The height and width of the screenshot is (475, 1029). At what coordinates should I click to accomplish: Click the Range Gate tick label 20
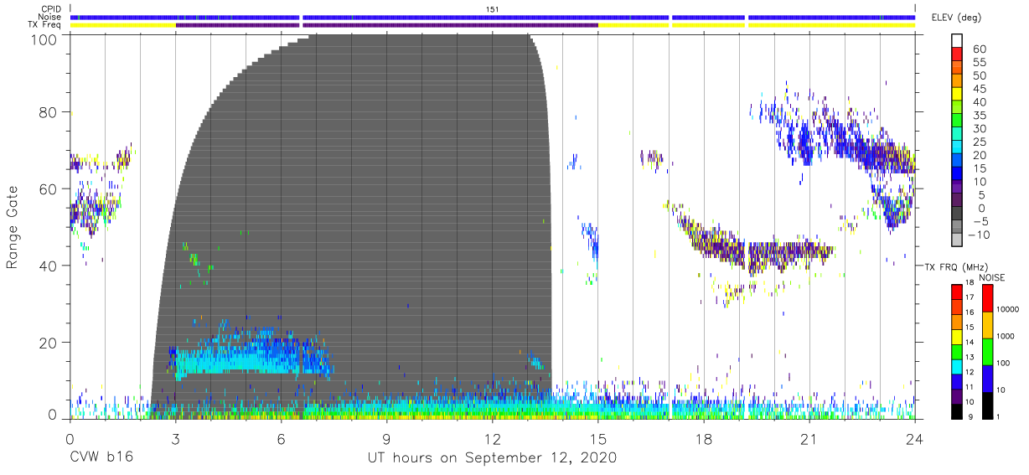coord(49,343)
